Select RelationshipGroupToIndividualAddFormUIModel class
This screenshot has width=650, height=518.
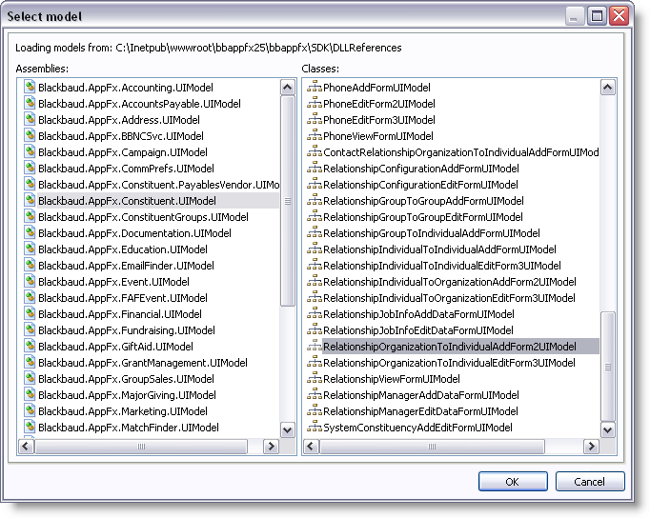tap(431, 232)
